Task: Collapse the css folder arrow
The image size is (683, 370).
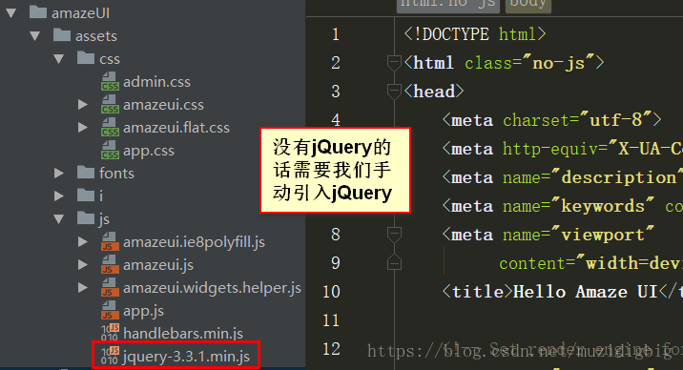Action: [59, 59]
